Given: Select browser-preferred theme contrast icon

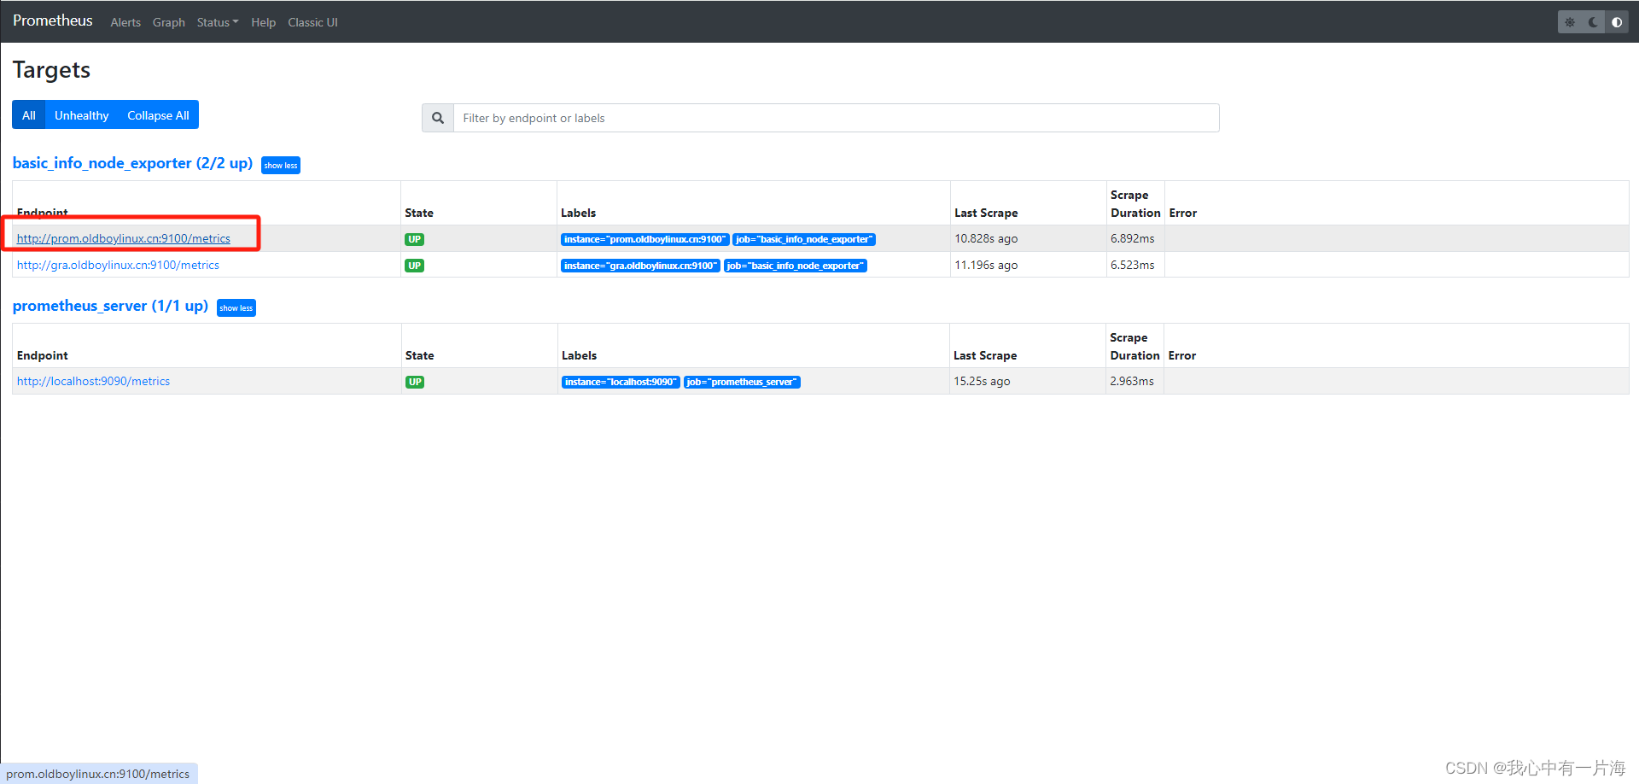Looking at the screenshot, I should tap(1617, 22).
